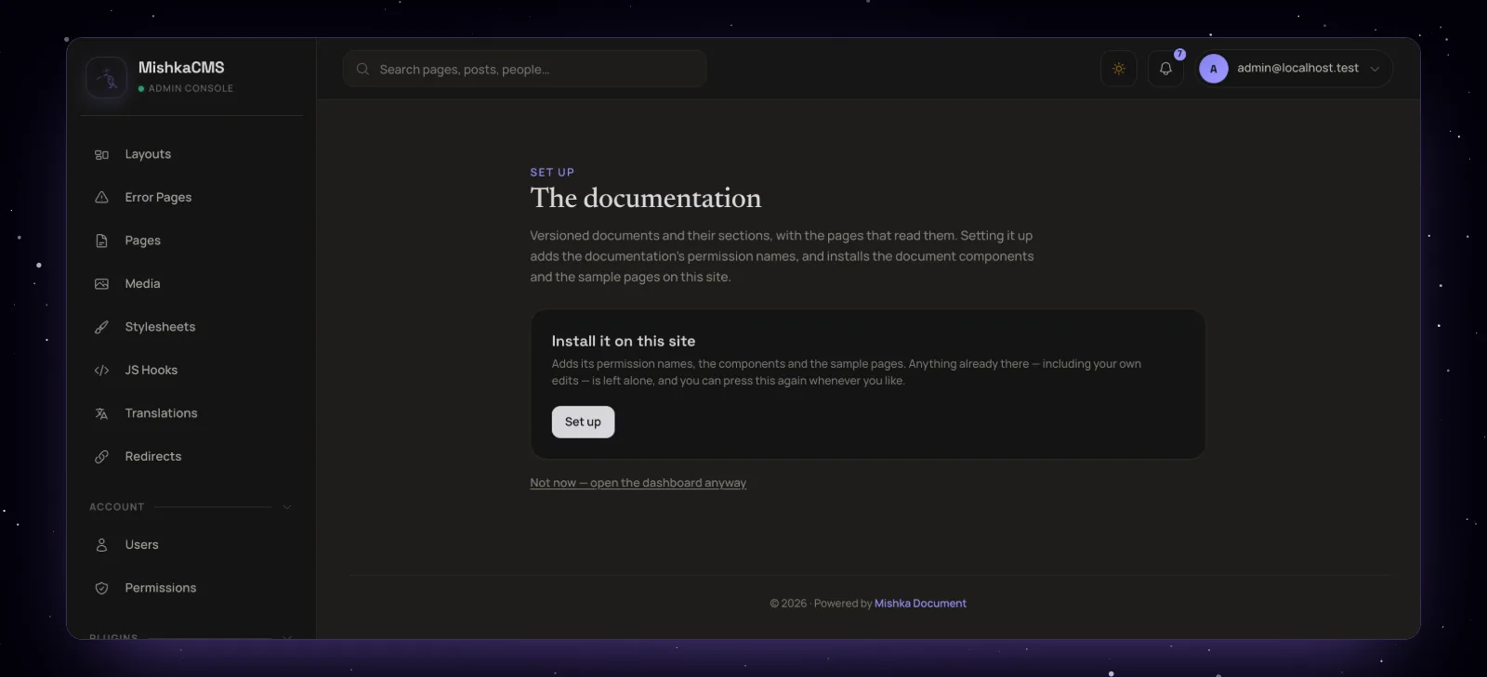Screen dimensions: 1487x677
Task: Click the 'Install it on this site' heading
Action: [624, 342]
